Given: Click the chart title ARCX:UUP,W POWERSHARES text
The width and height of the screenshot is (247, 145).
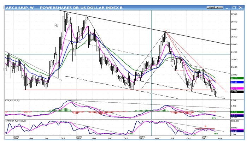Looking at the screenshot, I should pyautogui.click(x=64, y=7).
